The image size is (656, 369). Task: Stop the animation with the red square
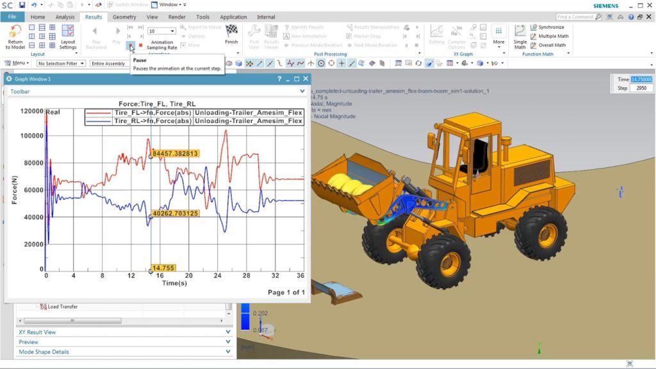pos(140,45)
